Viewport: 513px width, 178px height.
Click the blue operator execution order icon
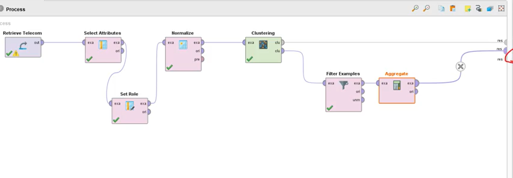(x=490, y=8)
